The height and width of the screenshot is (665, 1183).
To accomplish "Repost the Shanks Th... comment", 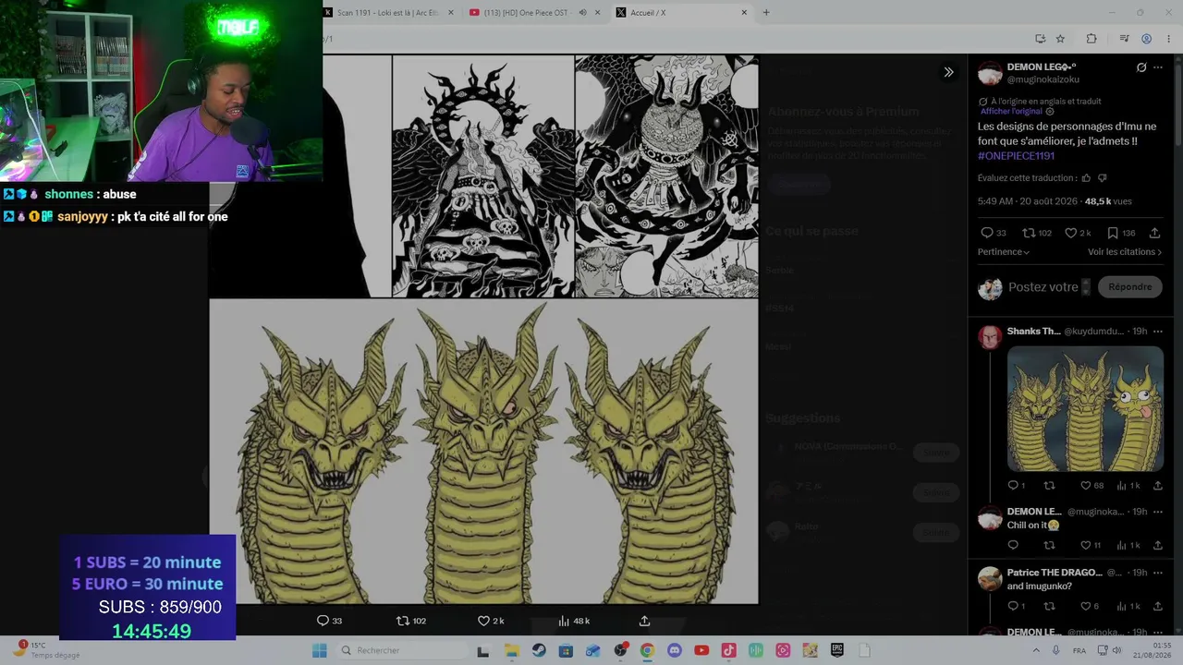I will click(1049, 486).
